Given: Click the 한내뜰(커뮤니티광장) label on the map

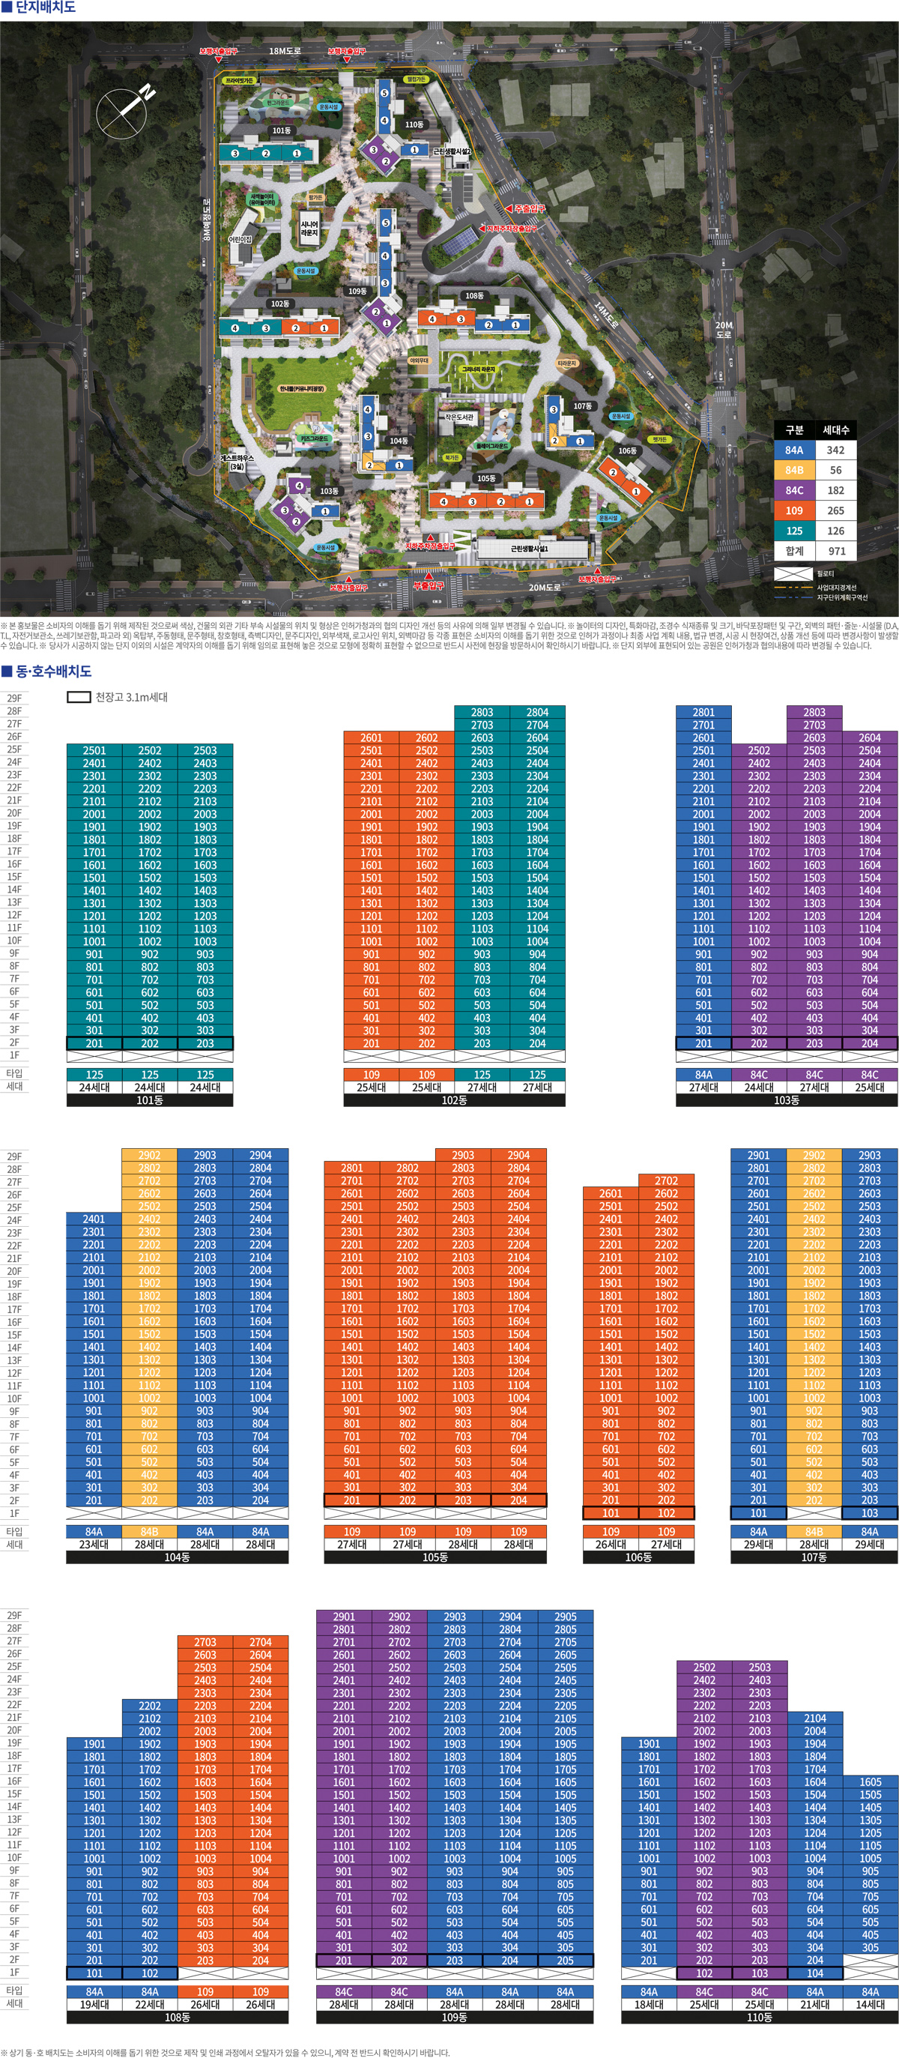Looking at the screenshot, I should (302, 388).
